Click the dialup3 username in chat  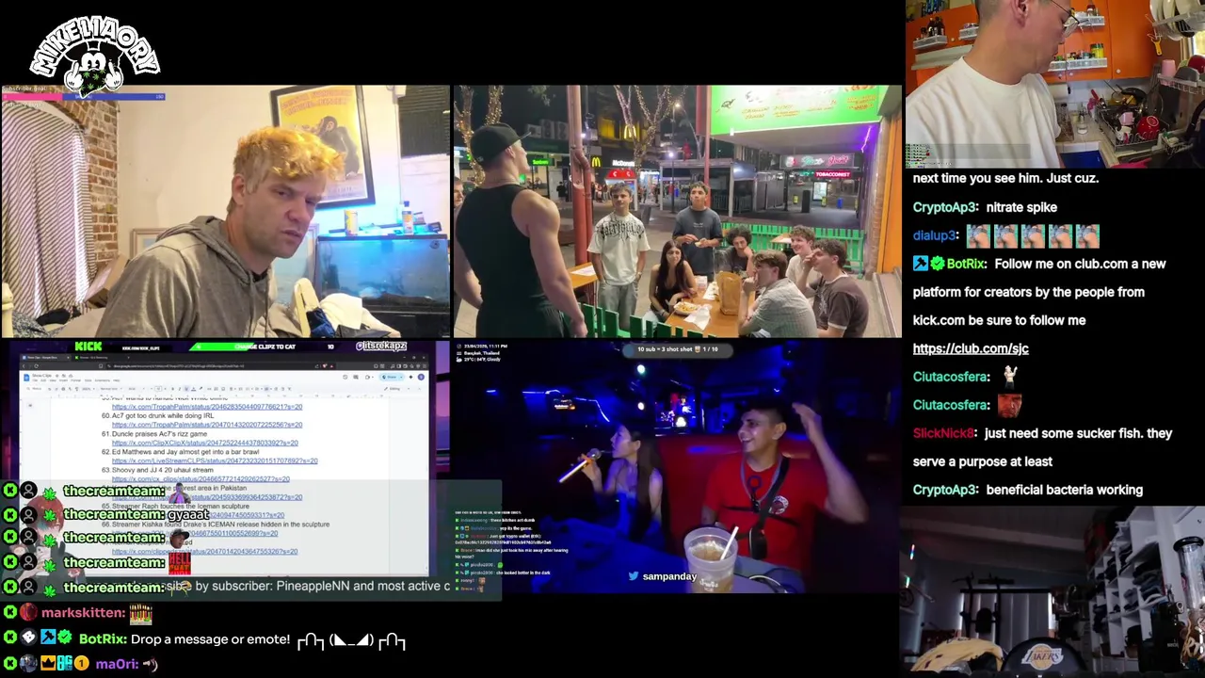pyautogui.click(x=935, y=235)
